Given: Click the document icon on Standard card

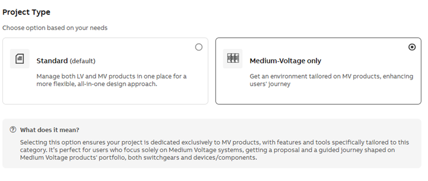Looking at the screenshot, I should tap(20, 59).
